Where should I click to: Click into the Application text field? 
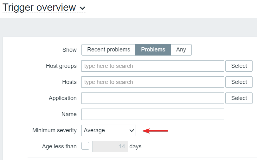pos(152,98)
